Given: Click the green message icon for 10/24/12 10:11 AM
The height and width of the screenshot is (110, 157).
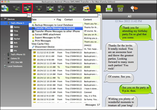Looking at the screenshot, I should tap(35, 78).
